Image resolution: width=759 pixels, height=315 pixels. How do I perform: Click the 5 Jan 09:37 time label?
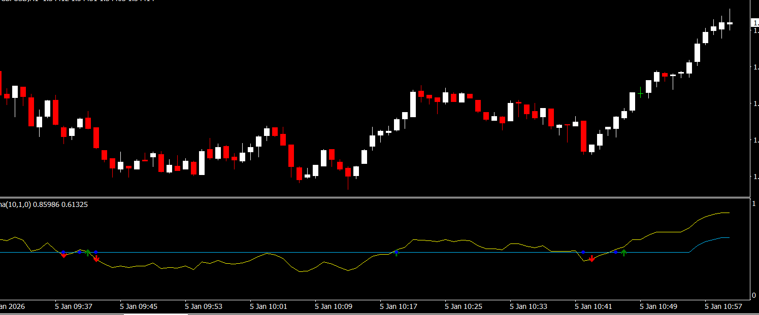click(x=74, y=306)
